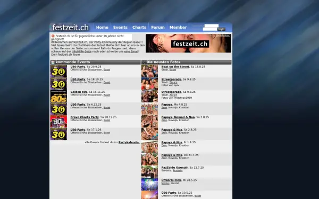Image resolution: width=319 pixels, height=199 pixels.
Task: Open Papaya & Noa Fr 1.8.25 photos
Action: [172, 142]
